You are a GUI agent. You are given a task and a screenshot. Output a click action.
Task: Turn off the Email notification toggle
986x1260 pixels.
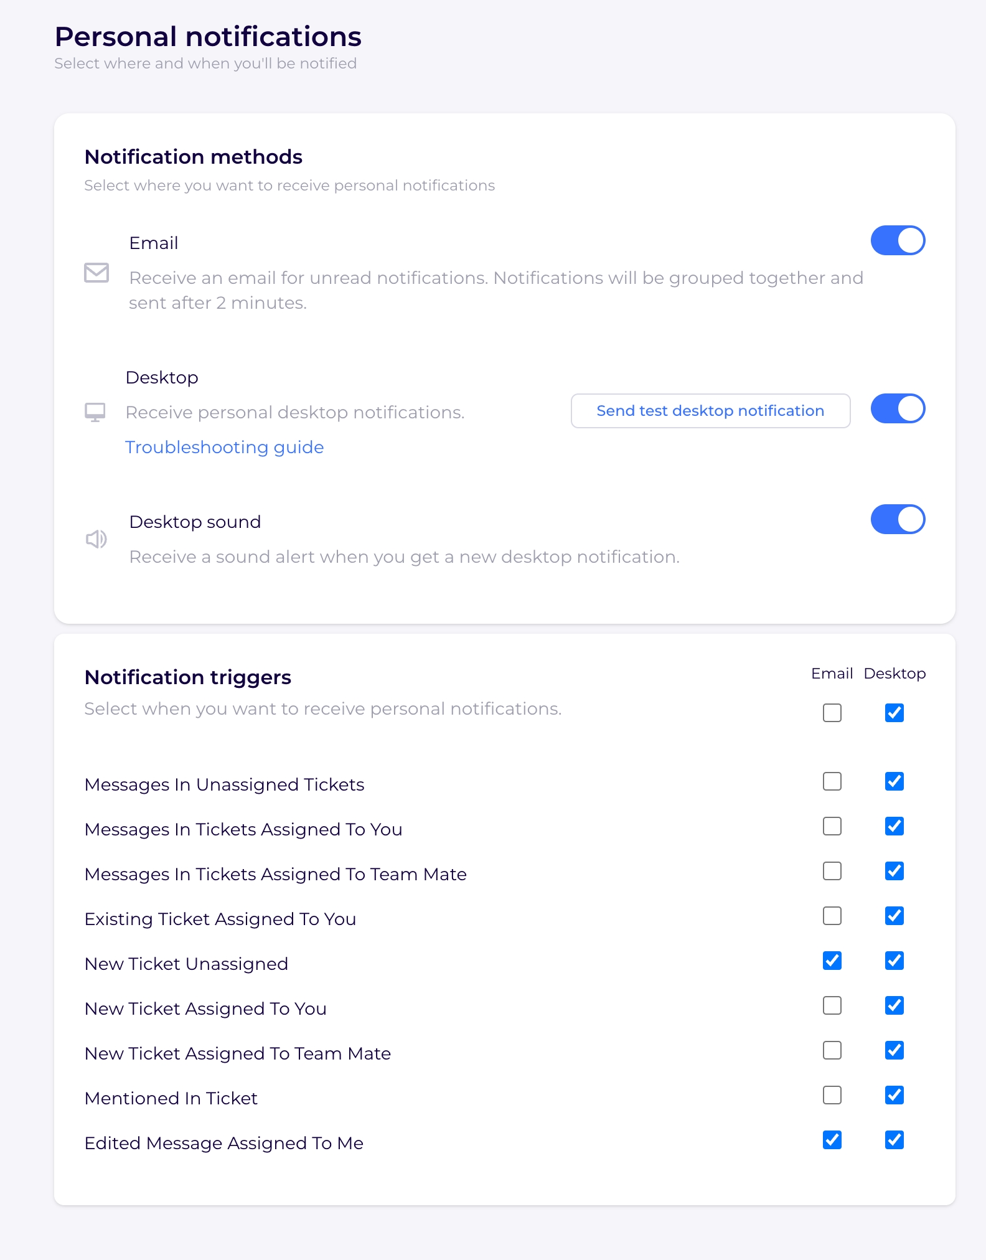click(x=897, y=241)
